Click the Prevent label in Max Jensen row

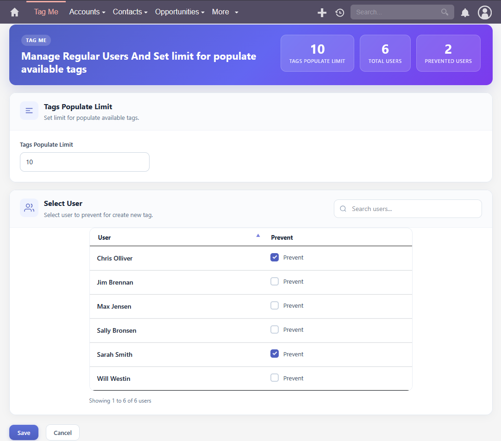(293, 305)
